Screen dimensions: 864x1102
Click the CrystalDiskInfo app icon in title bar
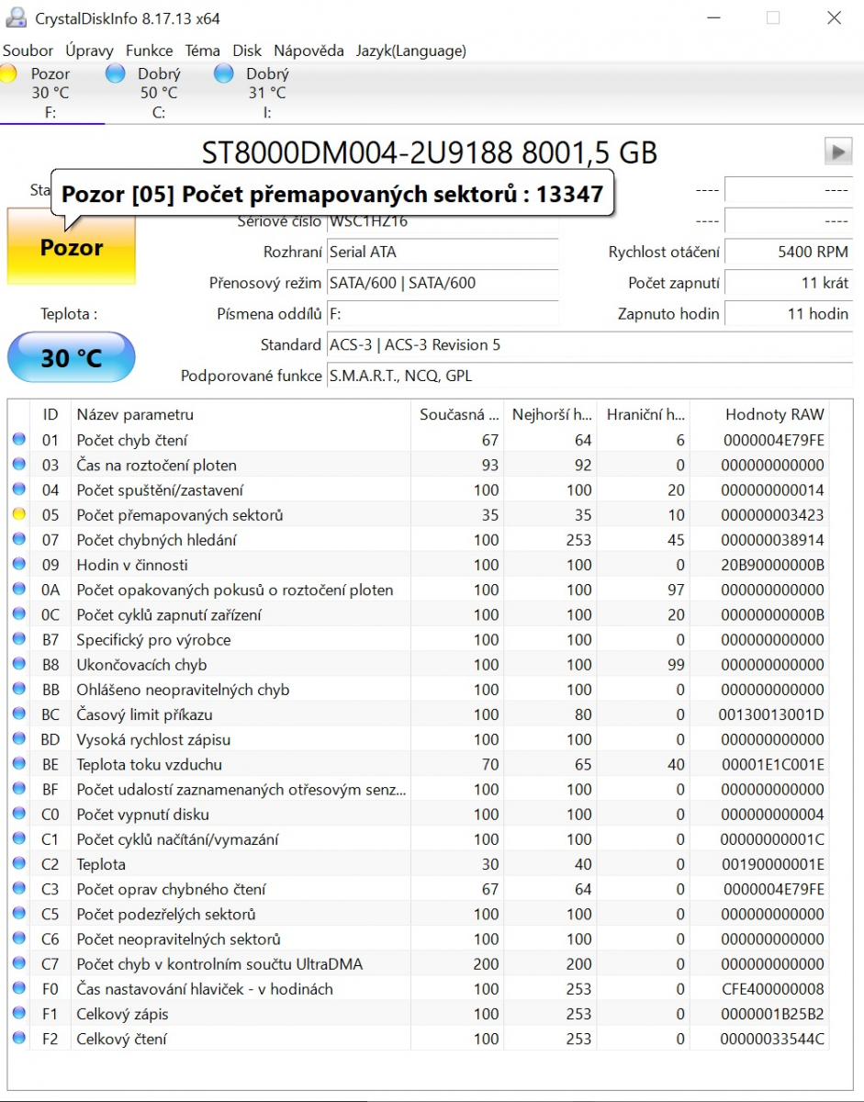(x=15, y=18)
